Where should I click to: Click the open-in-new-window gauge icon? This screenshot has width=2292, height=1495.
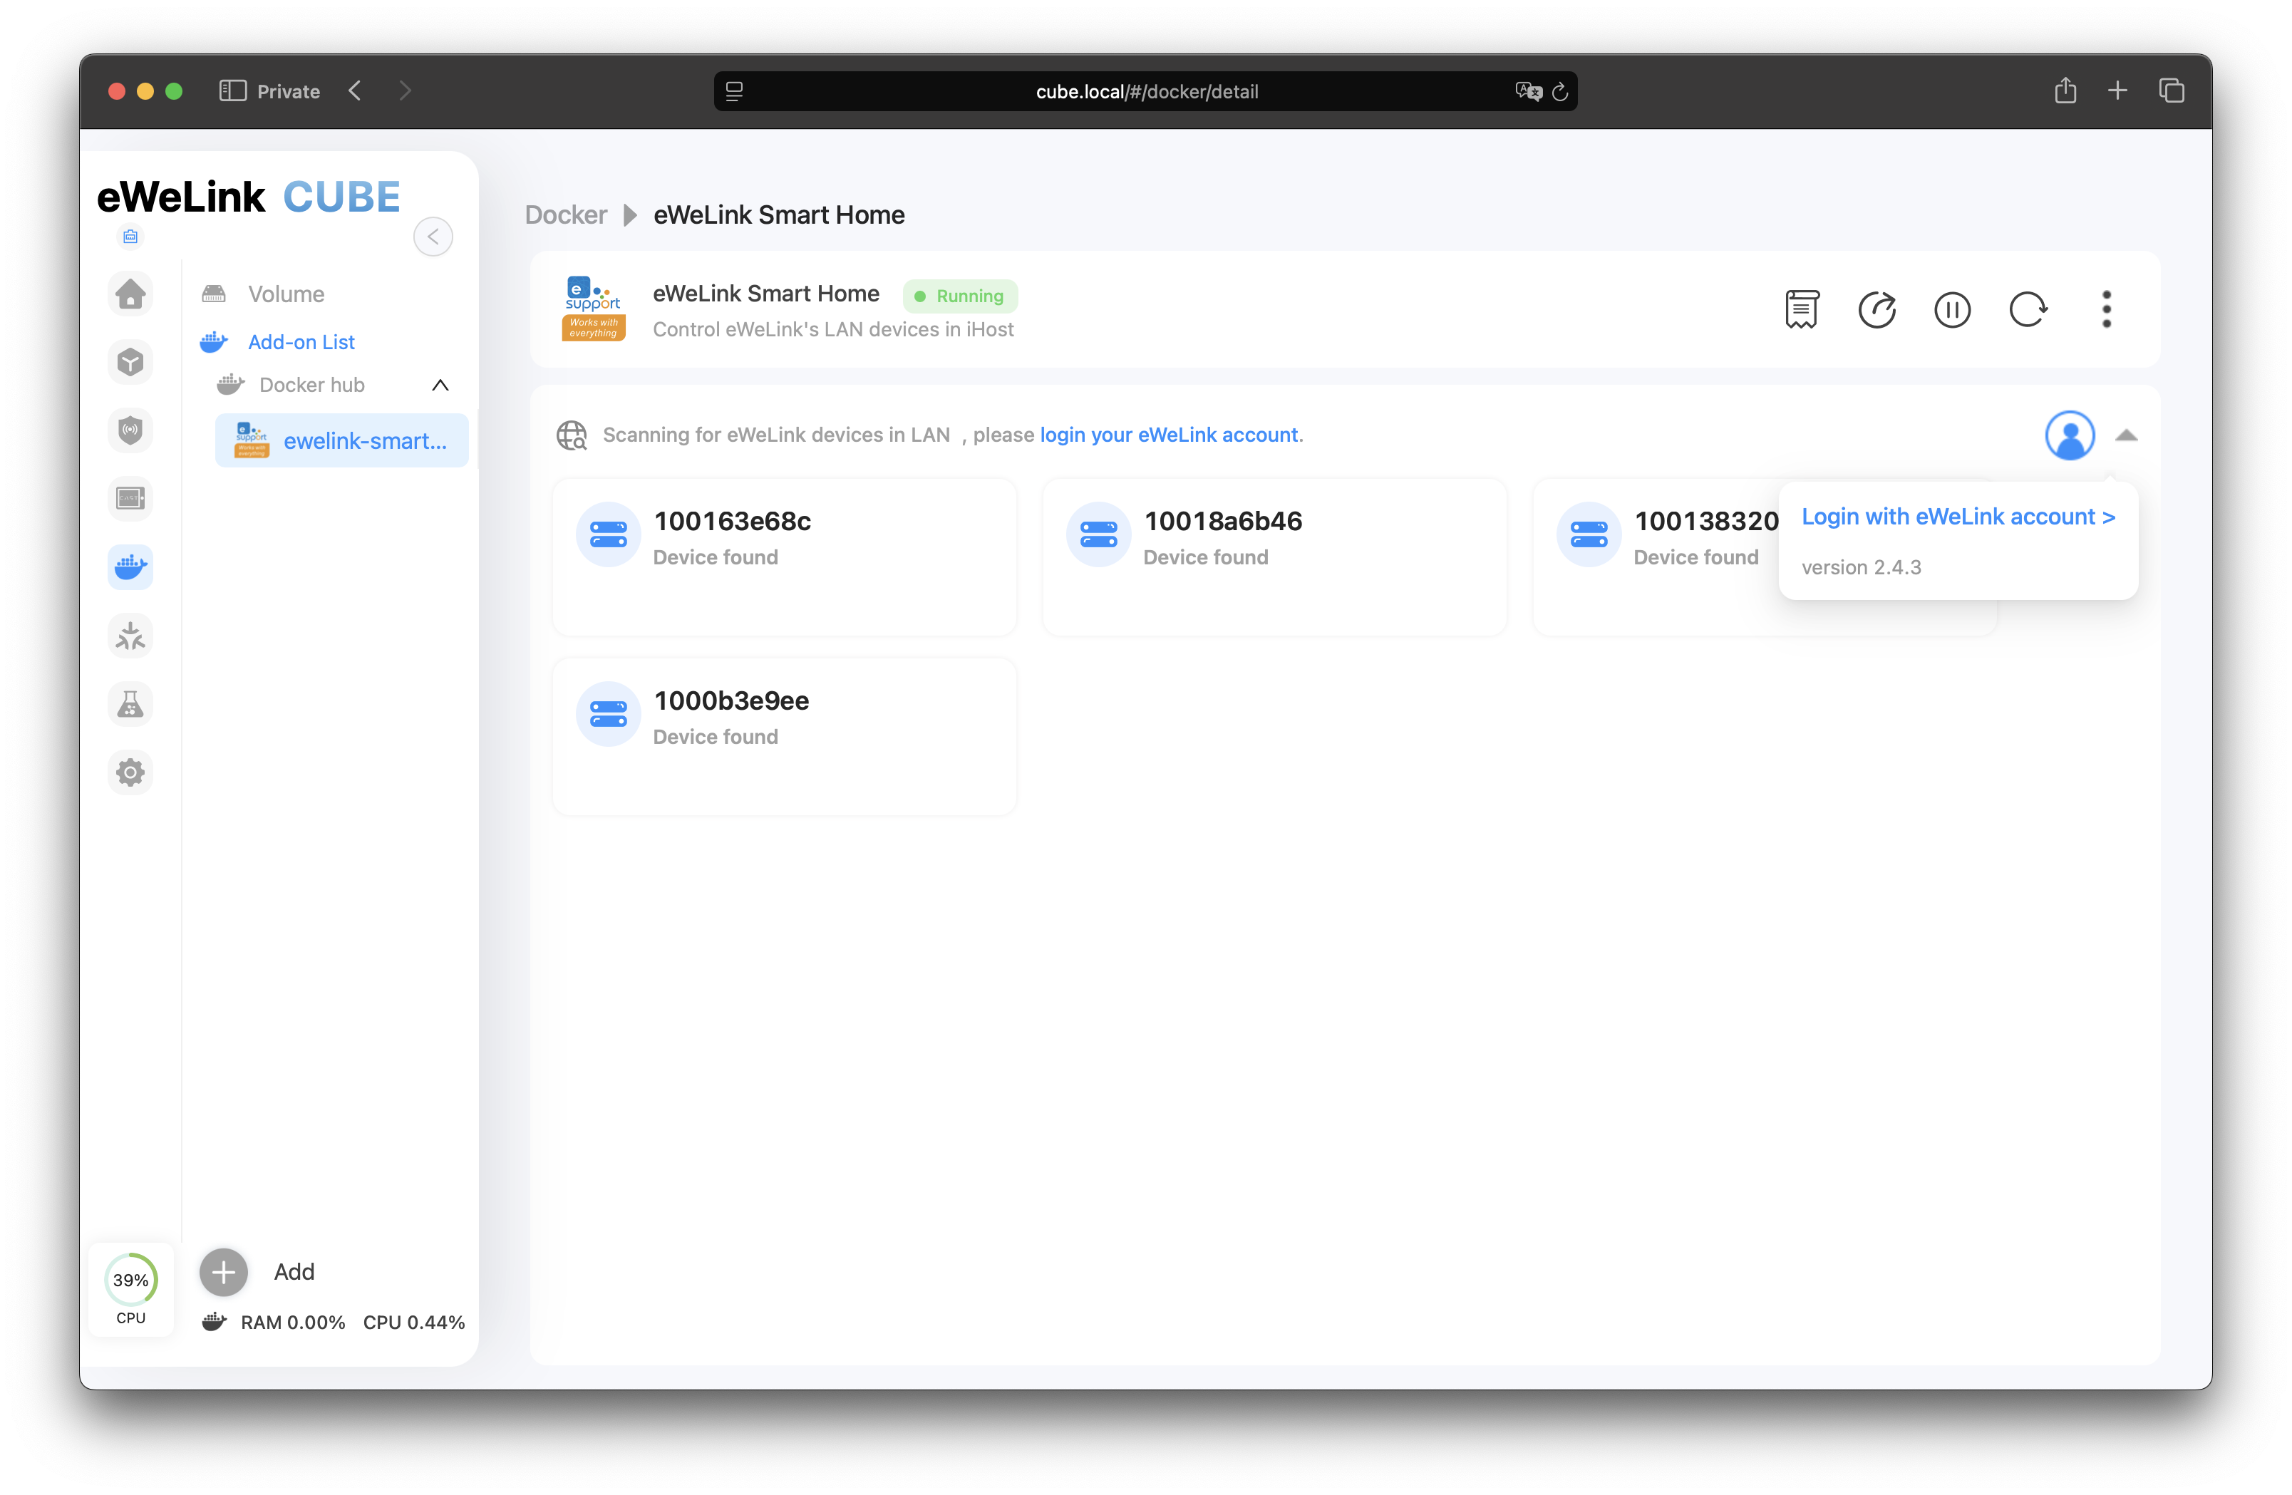pyautogui.click(x=1876, y=310)
